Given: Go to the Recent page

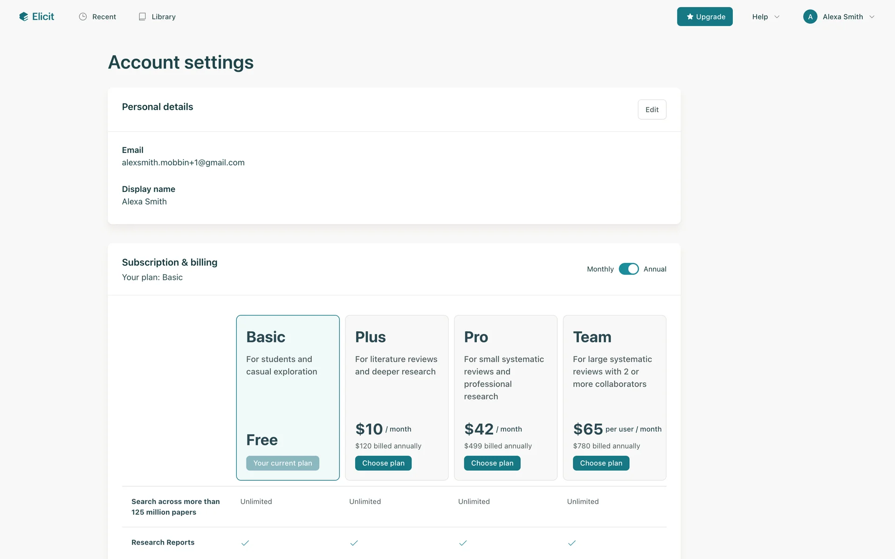Looking at the screenshot, I should click(x=104, y=17).
